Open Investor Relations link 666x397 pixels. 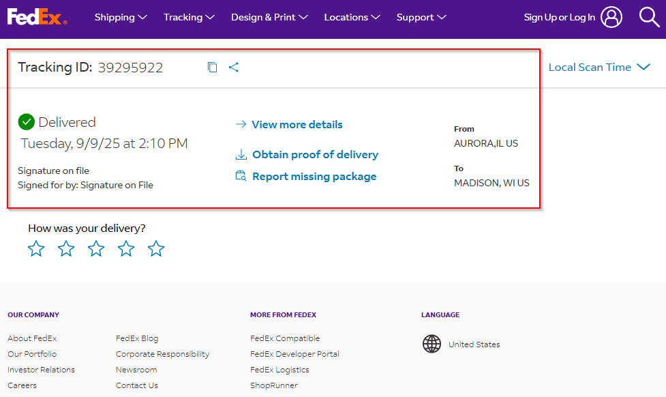click(x=41, y=370)
